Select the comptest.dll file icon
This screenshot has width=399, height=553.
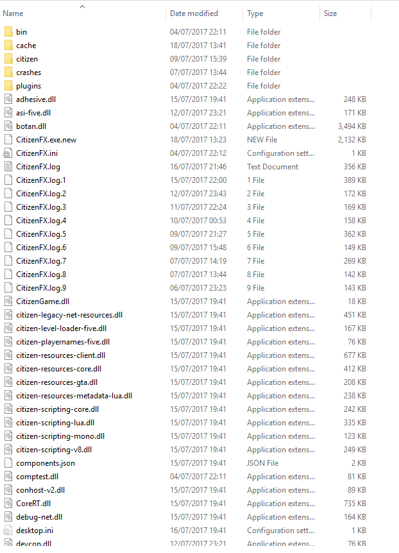click(8, 477)
